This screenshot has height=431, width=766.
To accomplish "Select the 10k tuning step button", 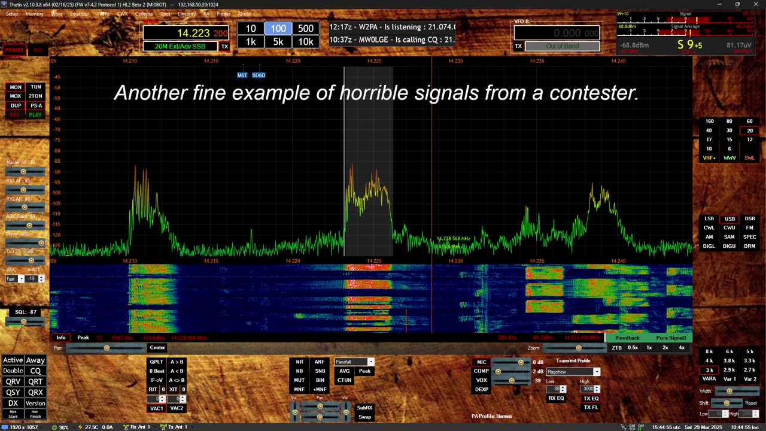I will pos(306,41).
